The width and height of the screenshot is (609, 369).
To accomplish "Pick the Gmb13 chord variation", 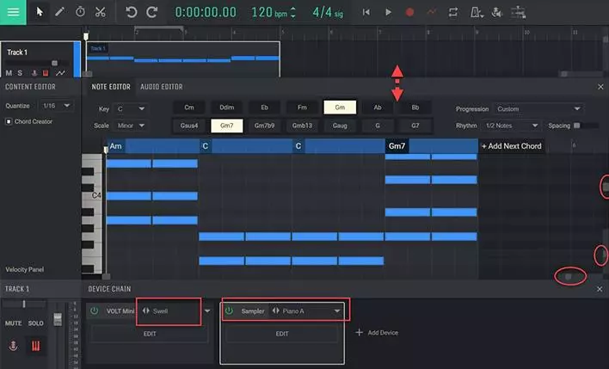I will point(302,126).
